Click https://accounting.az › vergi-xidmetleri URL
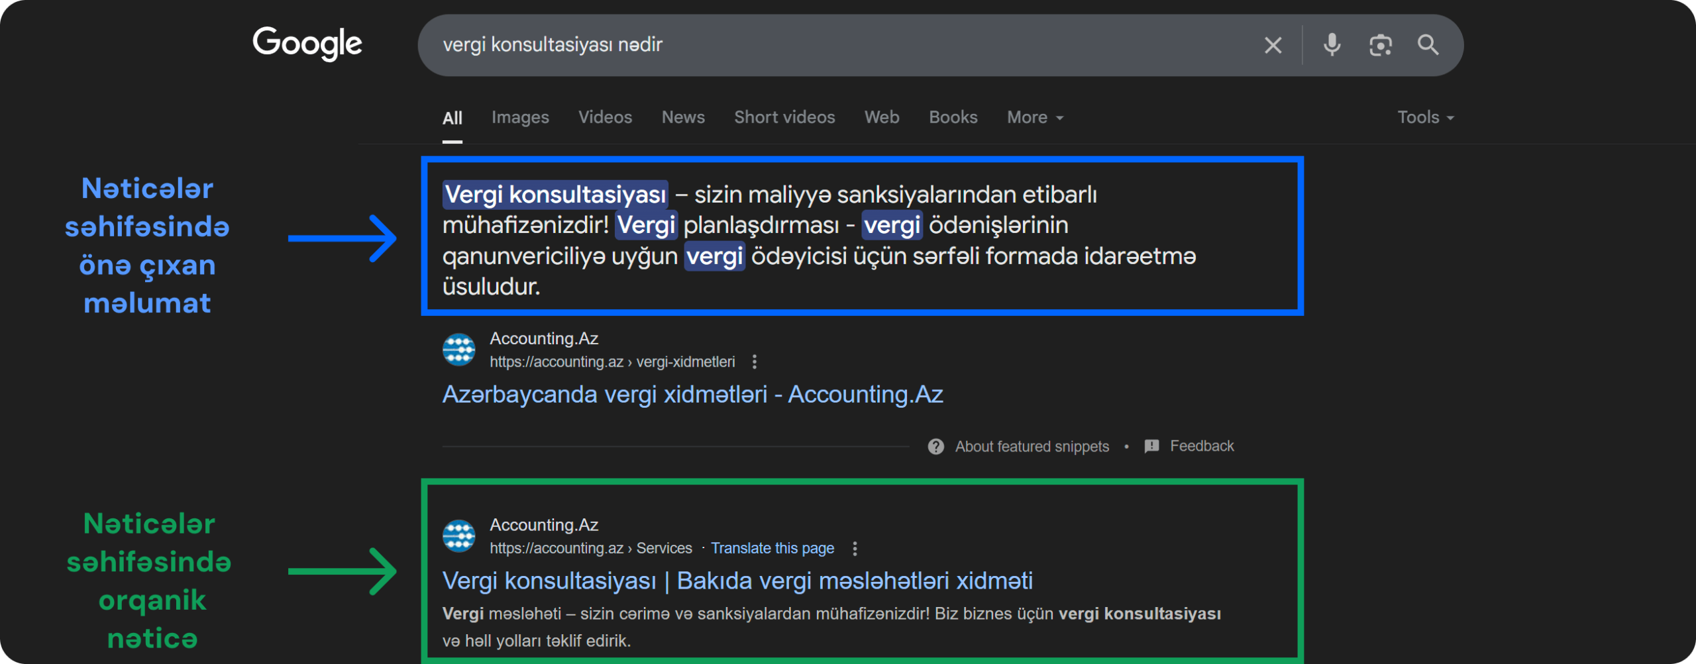The image size is (1696, 664). 612,362
